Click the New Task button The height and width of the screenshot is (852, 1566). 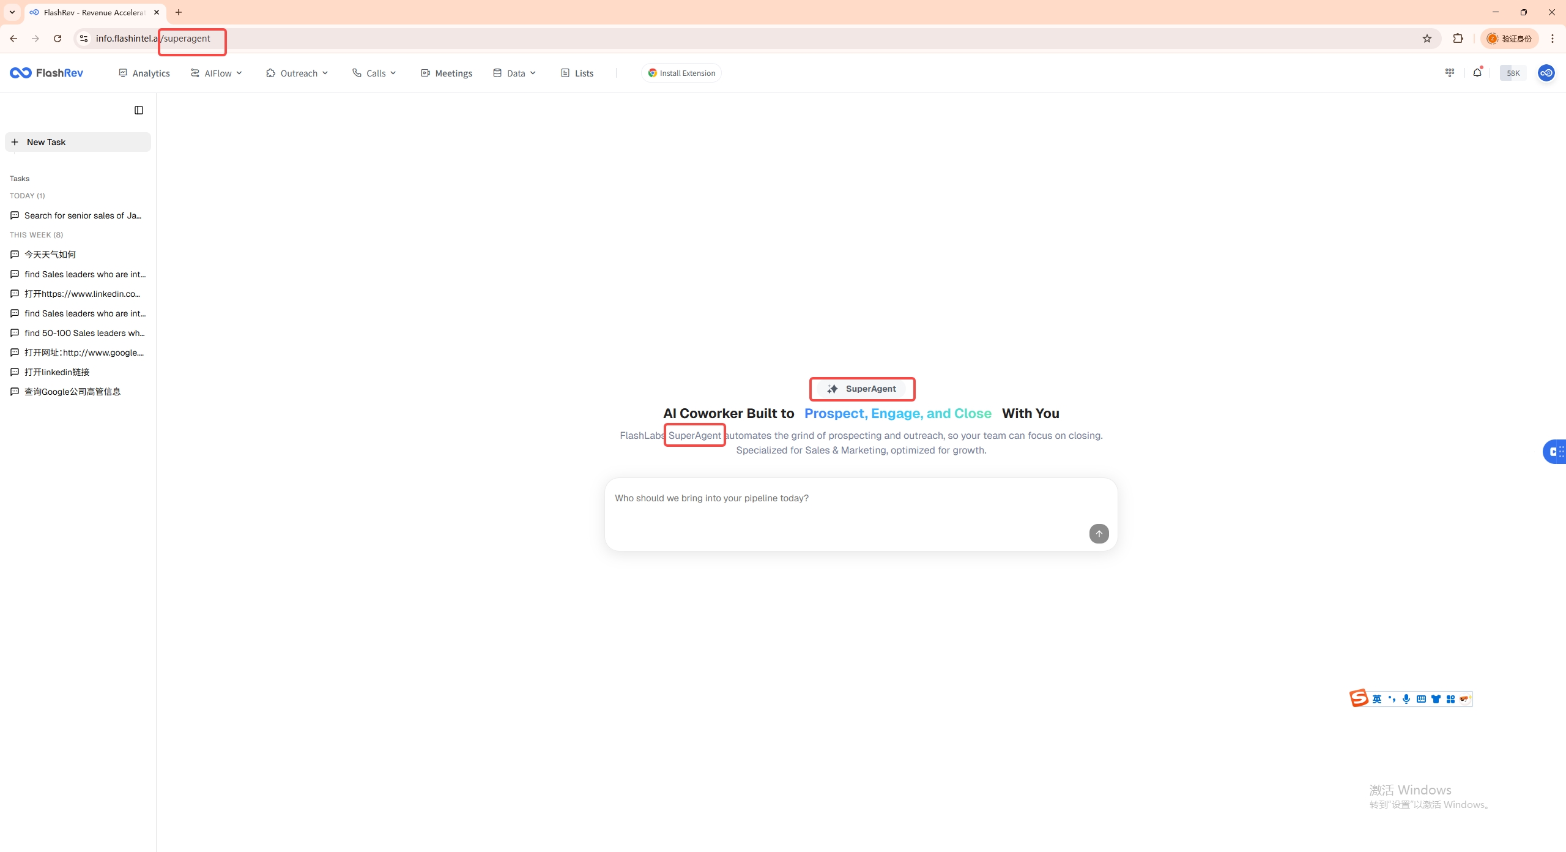tap(78, 142)
